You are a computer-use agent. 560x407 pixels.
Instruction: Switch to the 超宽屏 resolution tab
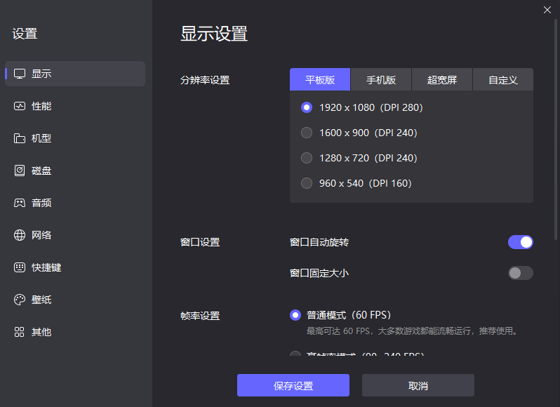pos(442,79)
